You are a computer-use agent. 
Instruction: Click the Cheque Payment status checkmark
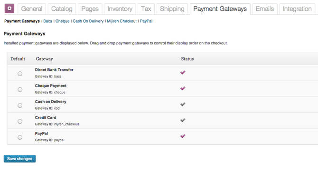tap(183, 88)
